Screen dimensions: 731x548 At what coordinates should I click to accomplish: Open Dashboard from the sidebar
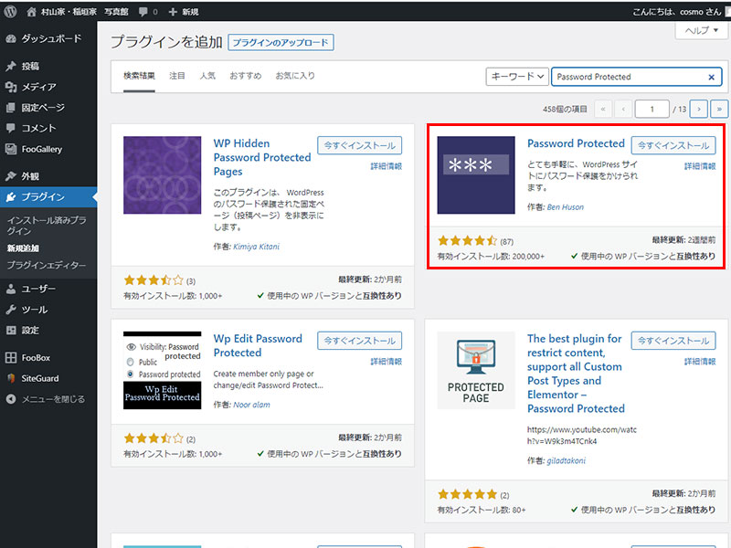click(50, 39)
